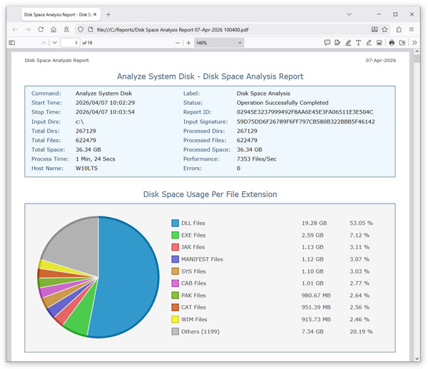Click the SYS Files legend label
Screen dimensions: 428x369
point(193,271)
